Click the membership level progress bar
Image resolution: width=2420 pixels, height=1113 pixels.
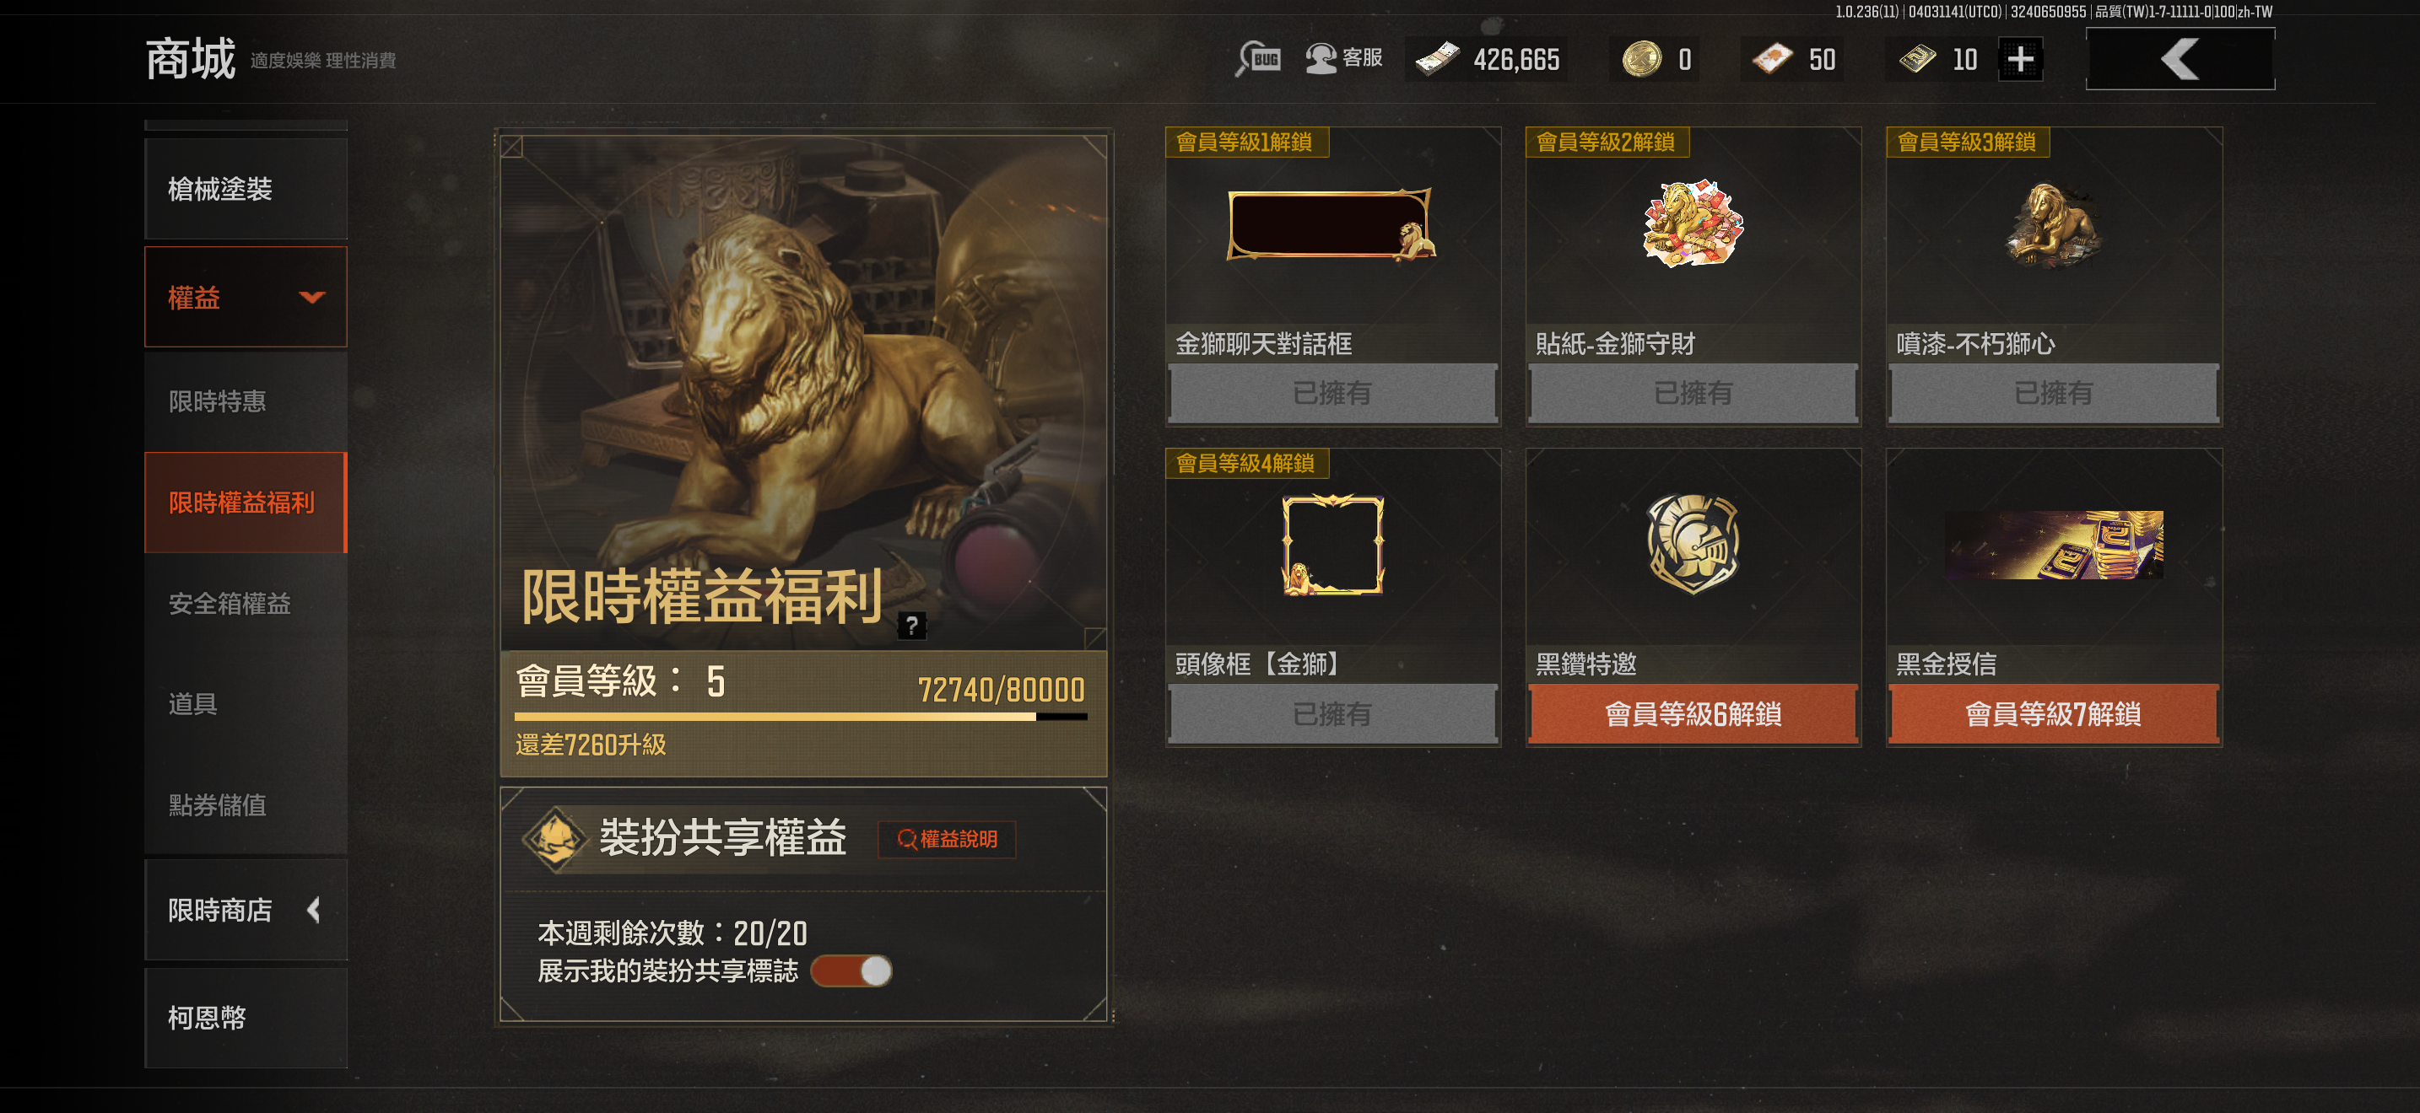(802, 717)
